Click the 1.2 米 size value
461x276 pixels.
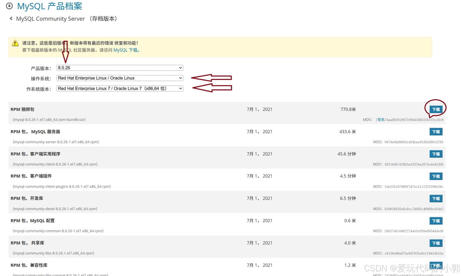pos(350,265)
